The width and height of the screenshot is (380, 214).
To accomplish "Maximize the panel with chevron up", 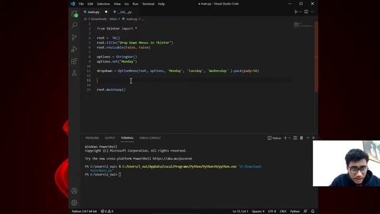I will (308, 138).
